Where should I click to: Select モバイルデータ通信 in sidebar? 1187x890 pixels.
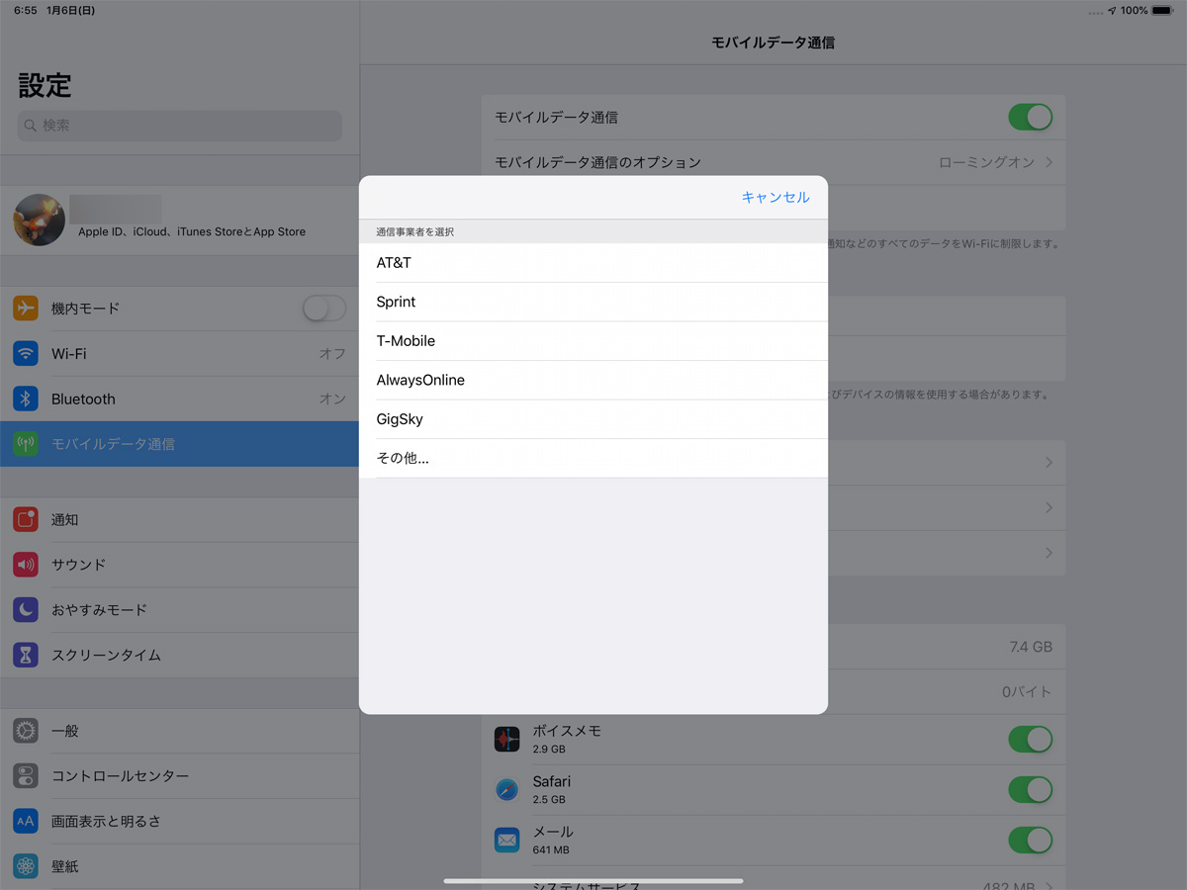click(x=179, y=444)
